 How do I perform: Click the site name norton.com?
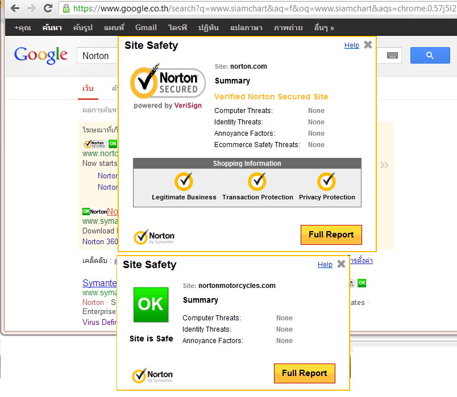coord(248,66)
